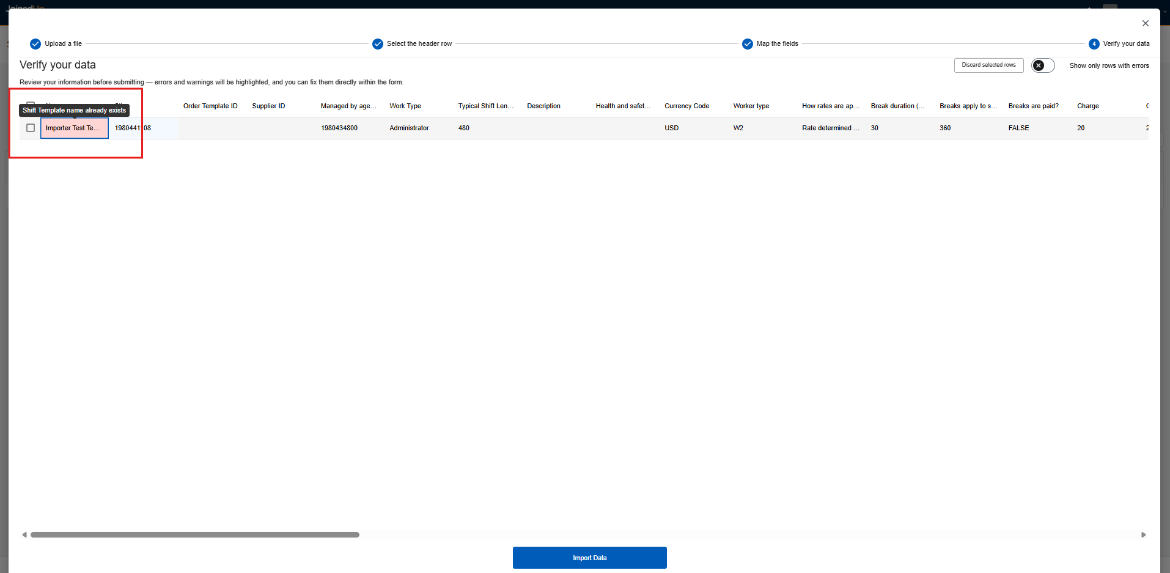Edit the Importer Test template name cell
The width and height of the screenshot is (1170, 573).
coord(74,128)
